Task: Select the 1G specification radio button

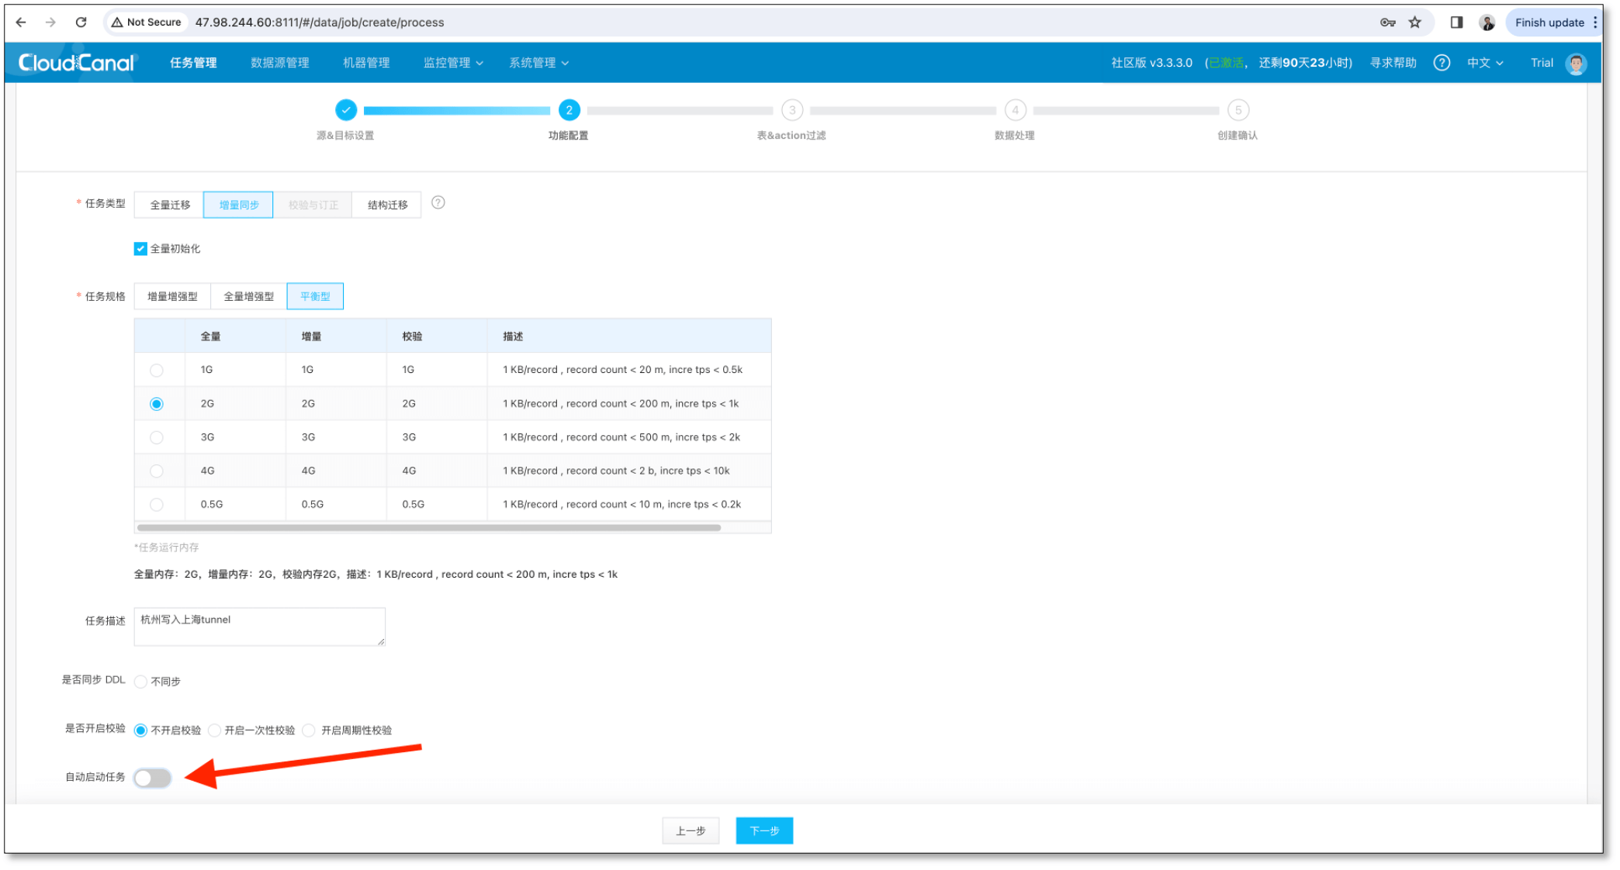Action: point(157,370)
